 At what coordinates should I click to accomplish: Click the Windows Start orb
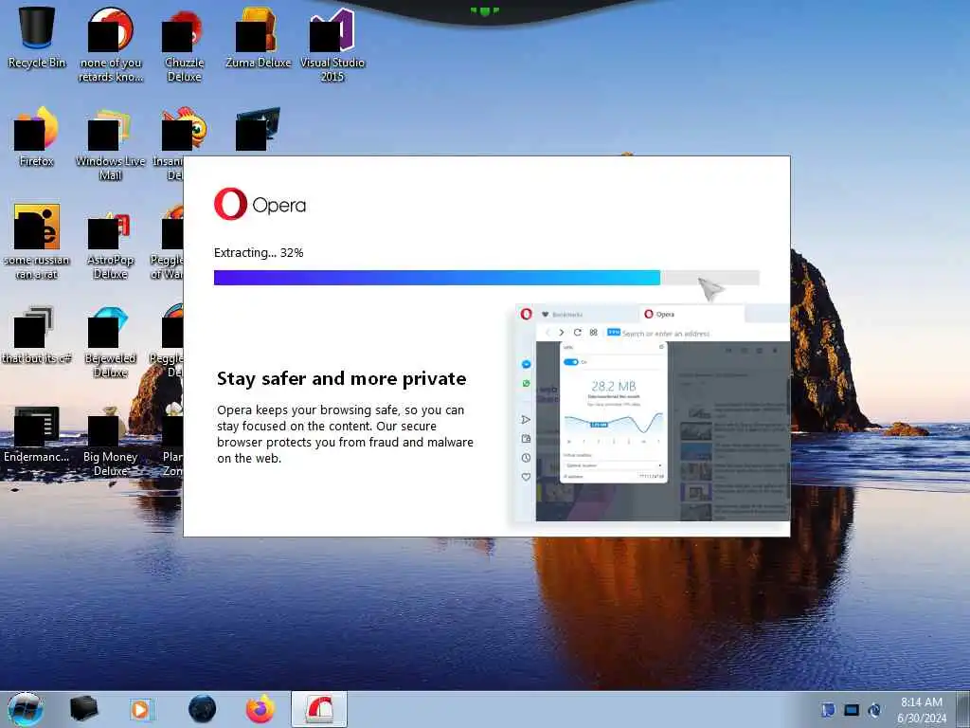pos(26,709)
